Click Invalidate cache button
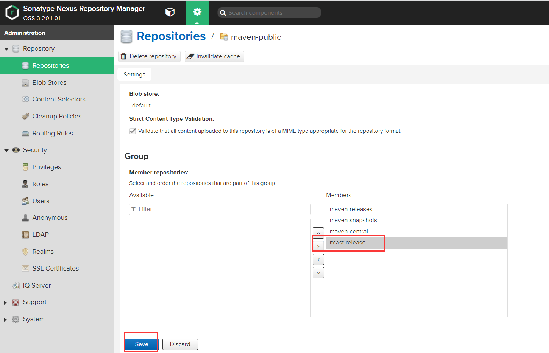Viewport: 549px width, 353px height. (x=214, y=56)
